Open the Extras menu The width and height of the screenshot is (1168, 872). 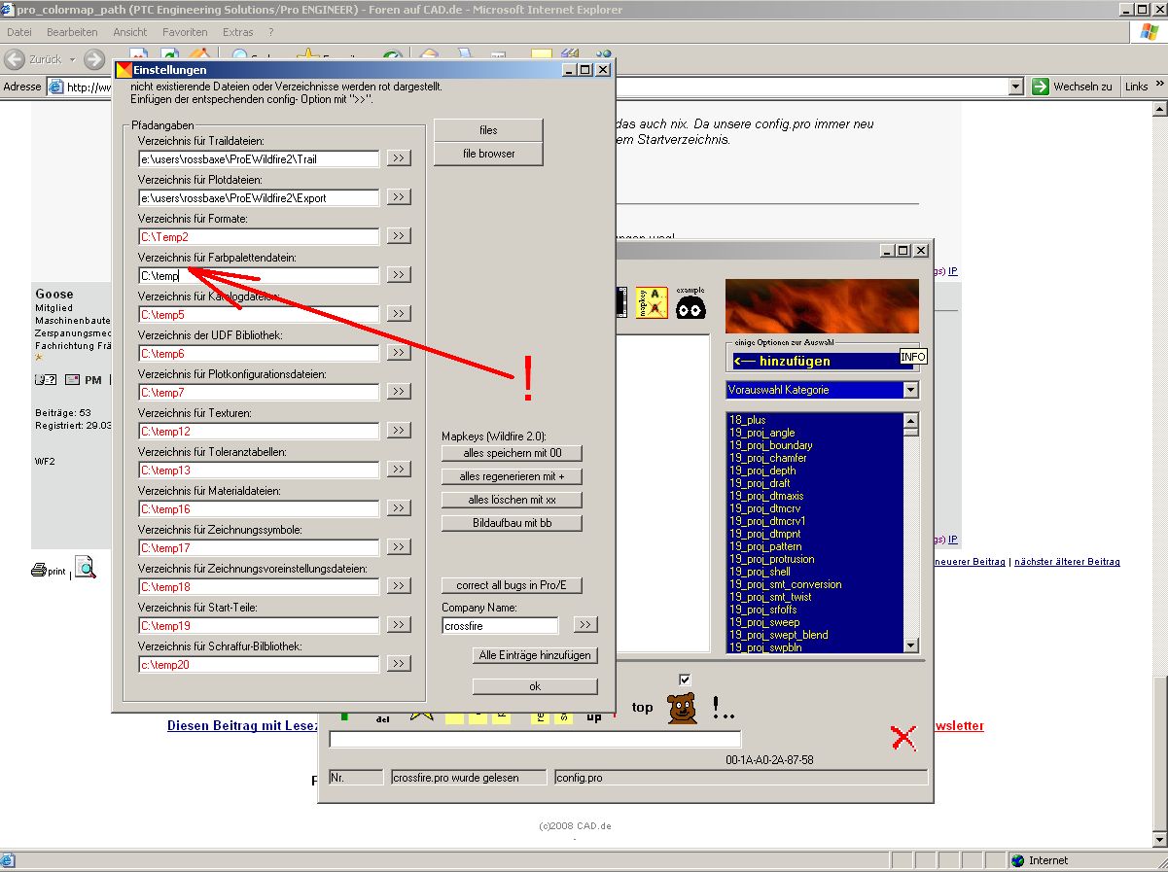238,32
